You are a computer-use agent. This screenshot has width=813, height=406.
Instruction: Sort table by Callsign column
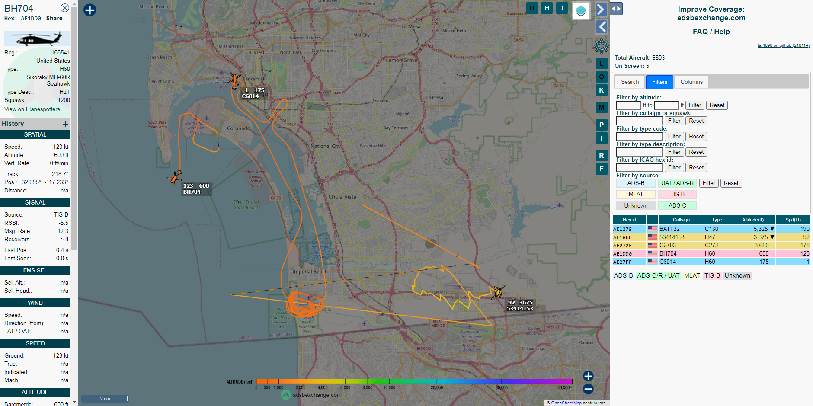pyautogui.click(x=681, y=220)
